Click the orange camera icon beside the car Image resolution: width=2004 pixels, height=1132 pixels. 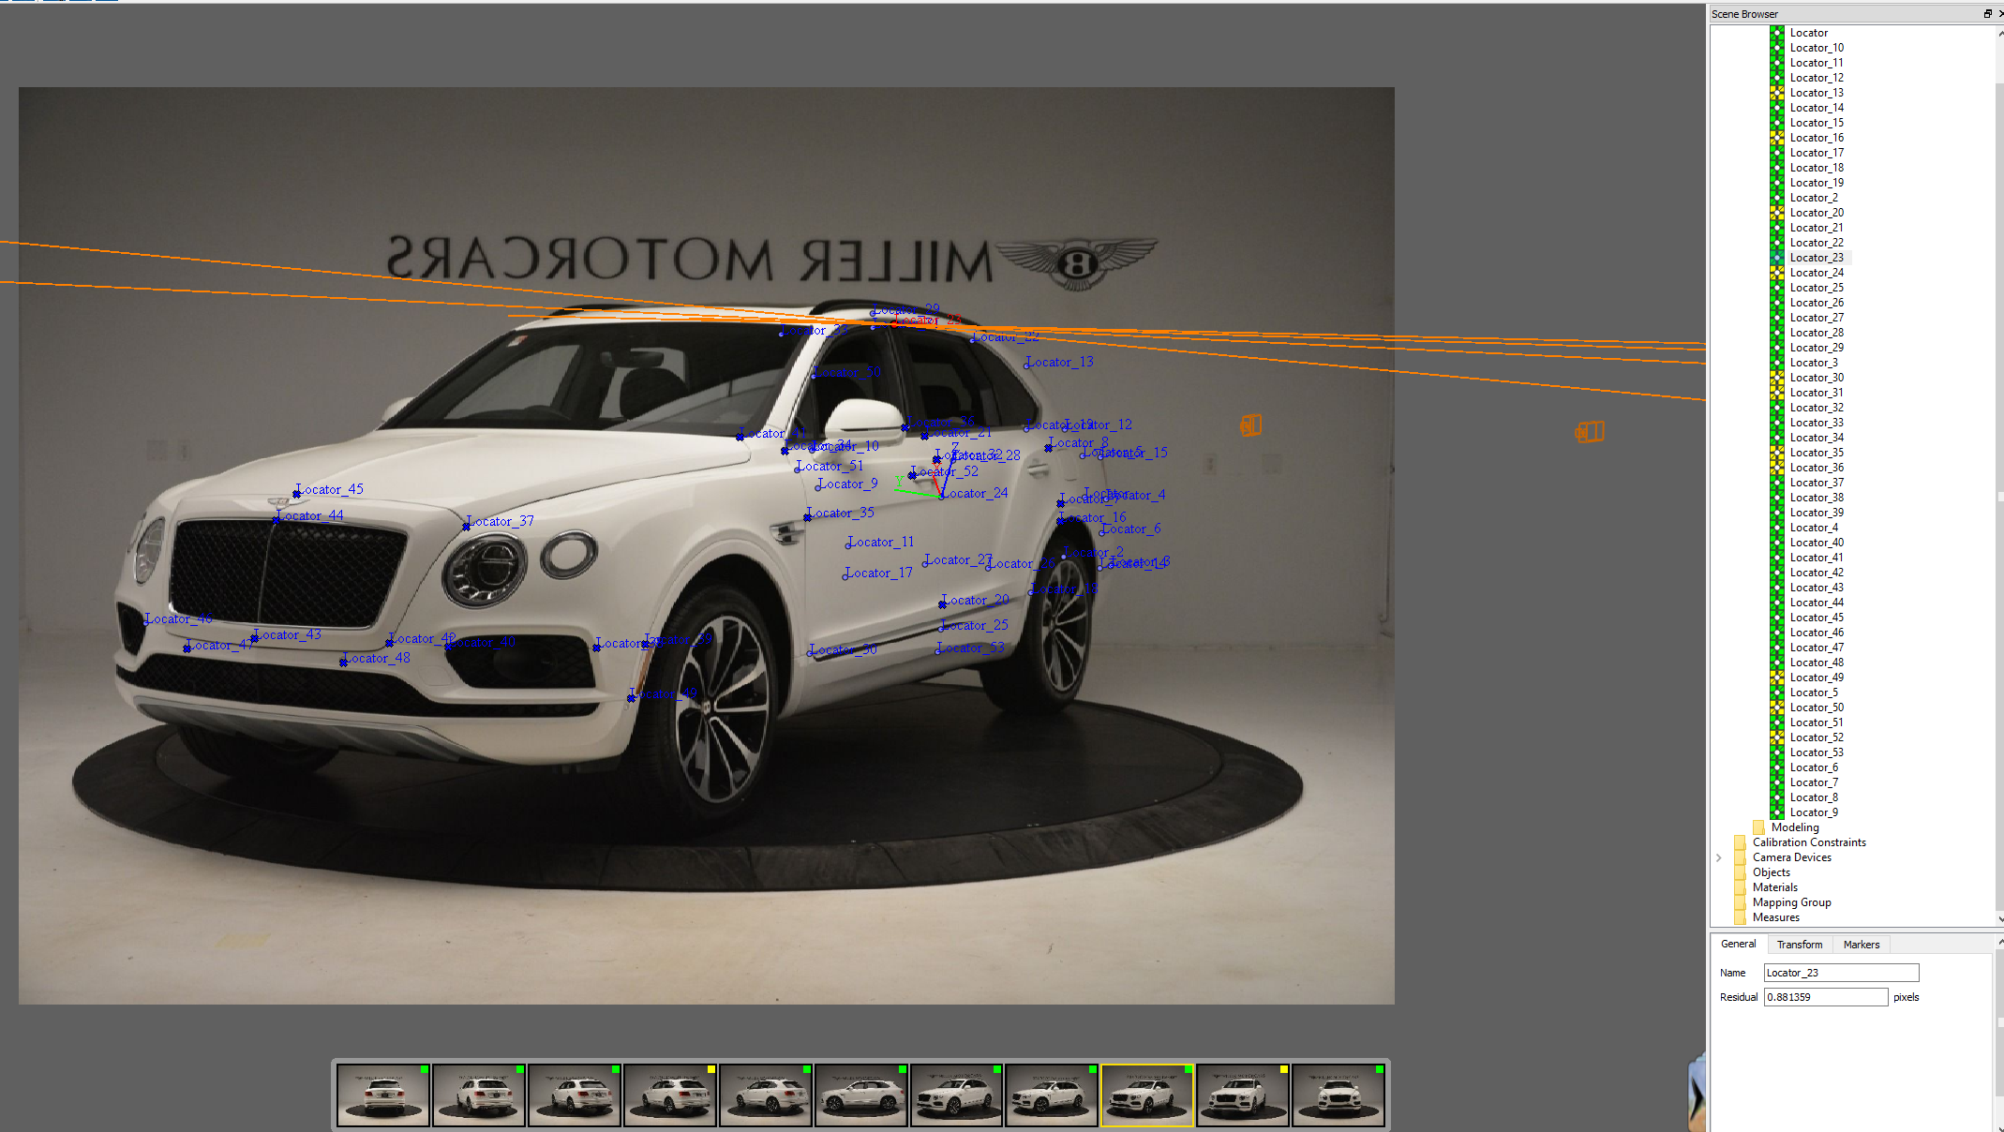pos(1250,425)
